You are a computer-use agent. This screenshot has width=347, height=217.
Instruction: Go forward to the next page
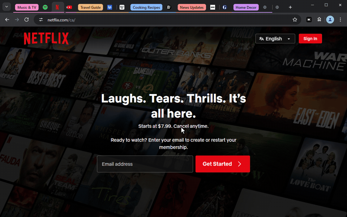(17, 20)
